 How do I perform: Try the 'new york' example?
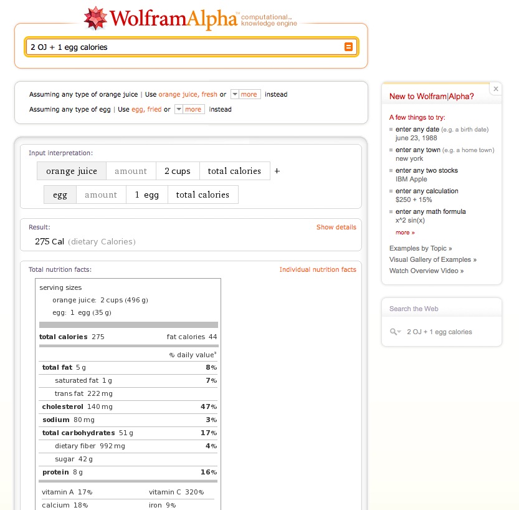(409, 158)
